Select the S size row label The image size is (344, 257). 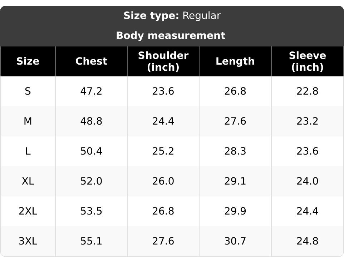click(x=28, y=91)
